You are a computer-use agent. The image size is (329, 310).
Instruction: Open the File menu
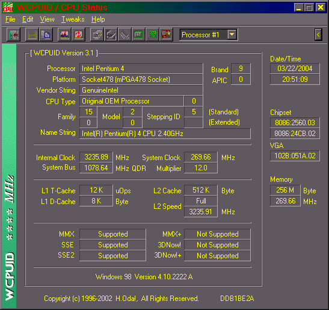[10, 19]
